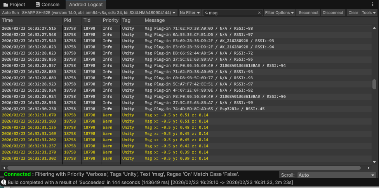Click the build completed info icon
This screenshot has height=188, width=379.
click(3, 182)
